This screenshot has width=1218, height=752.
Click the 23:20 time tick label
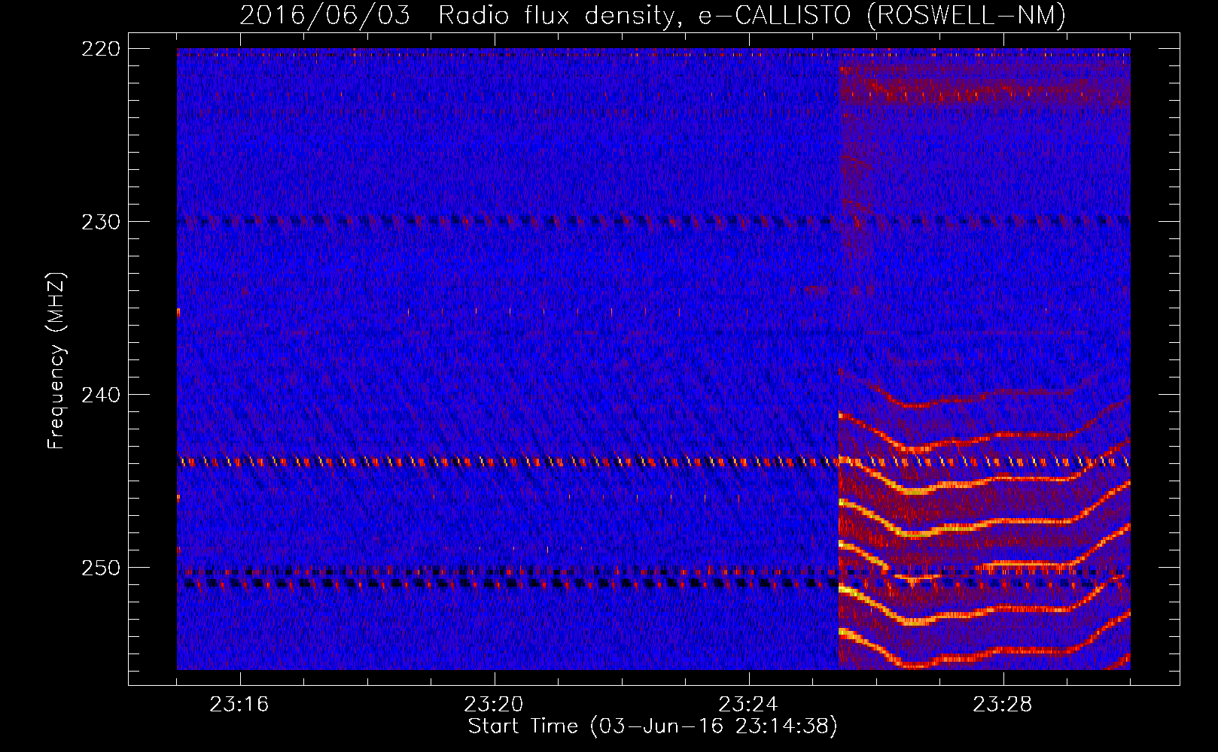(494, 705)
